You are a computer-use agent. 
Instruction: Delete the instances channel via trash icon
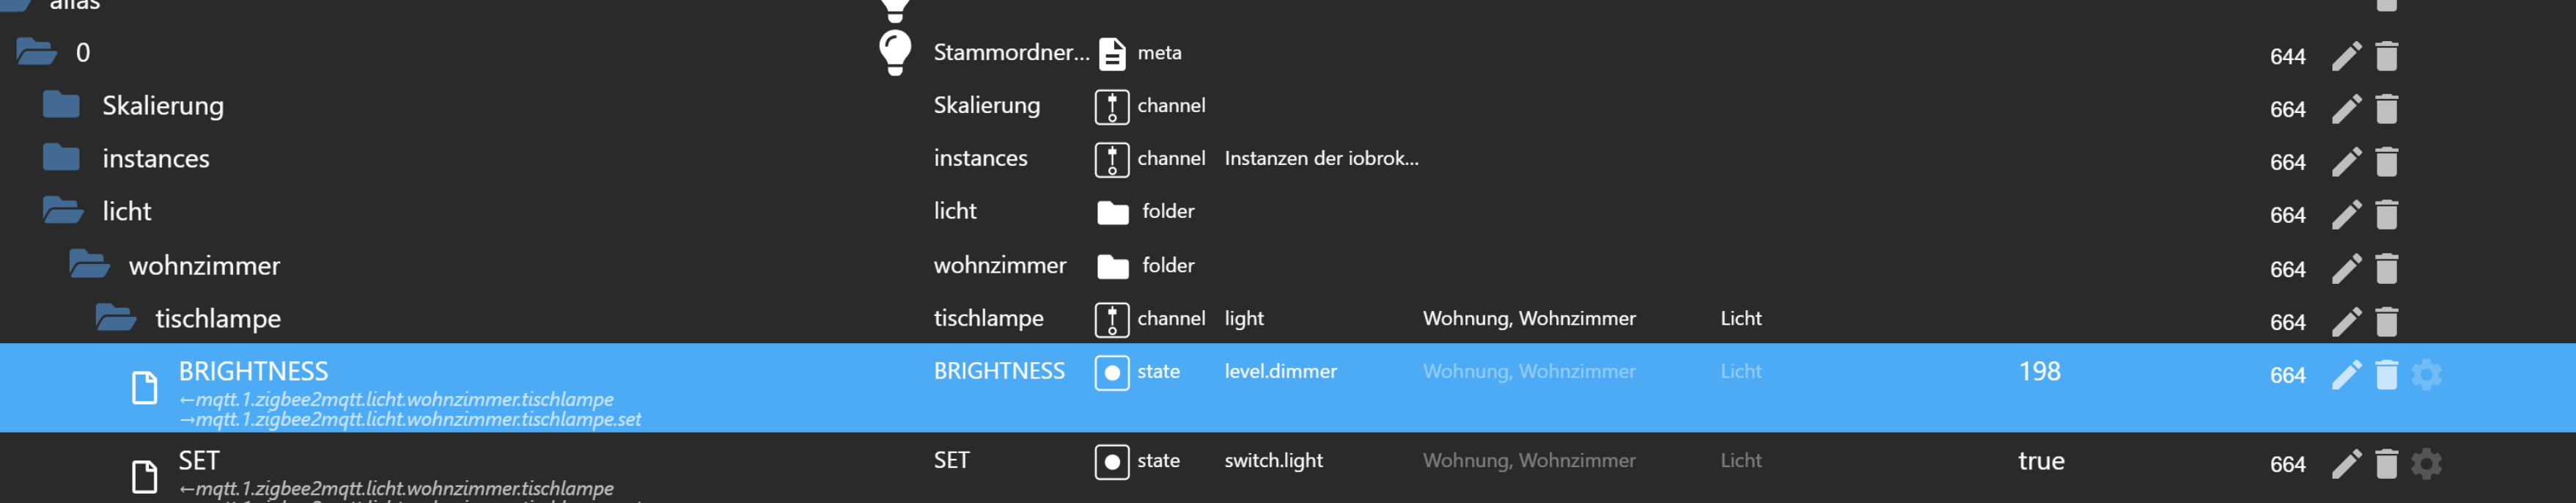click(2388, 162)
